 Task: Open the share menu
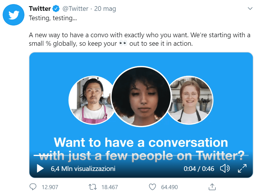[x=212, y=187]
